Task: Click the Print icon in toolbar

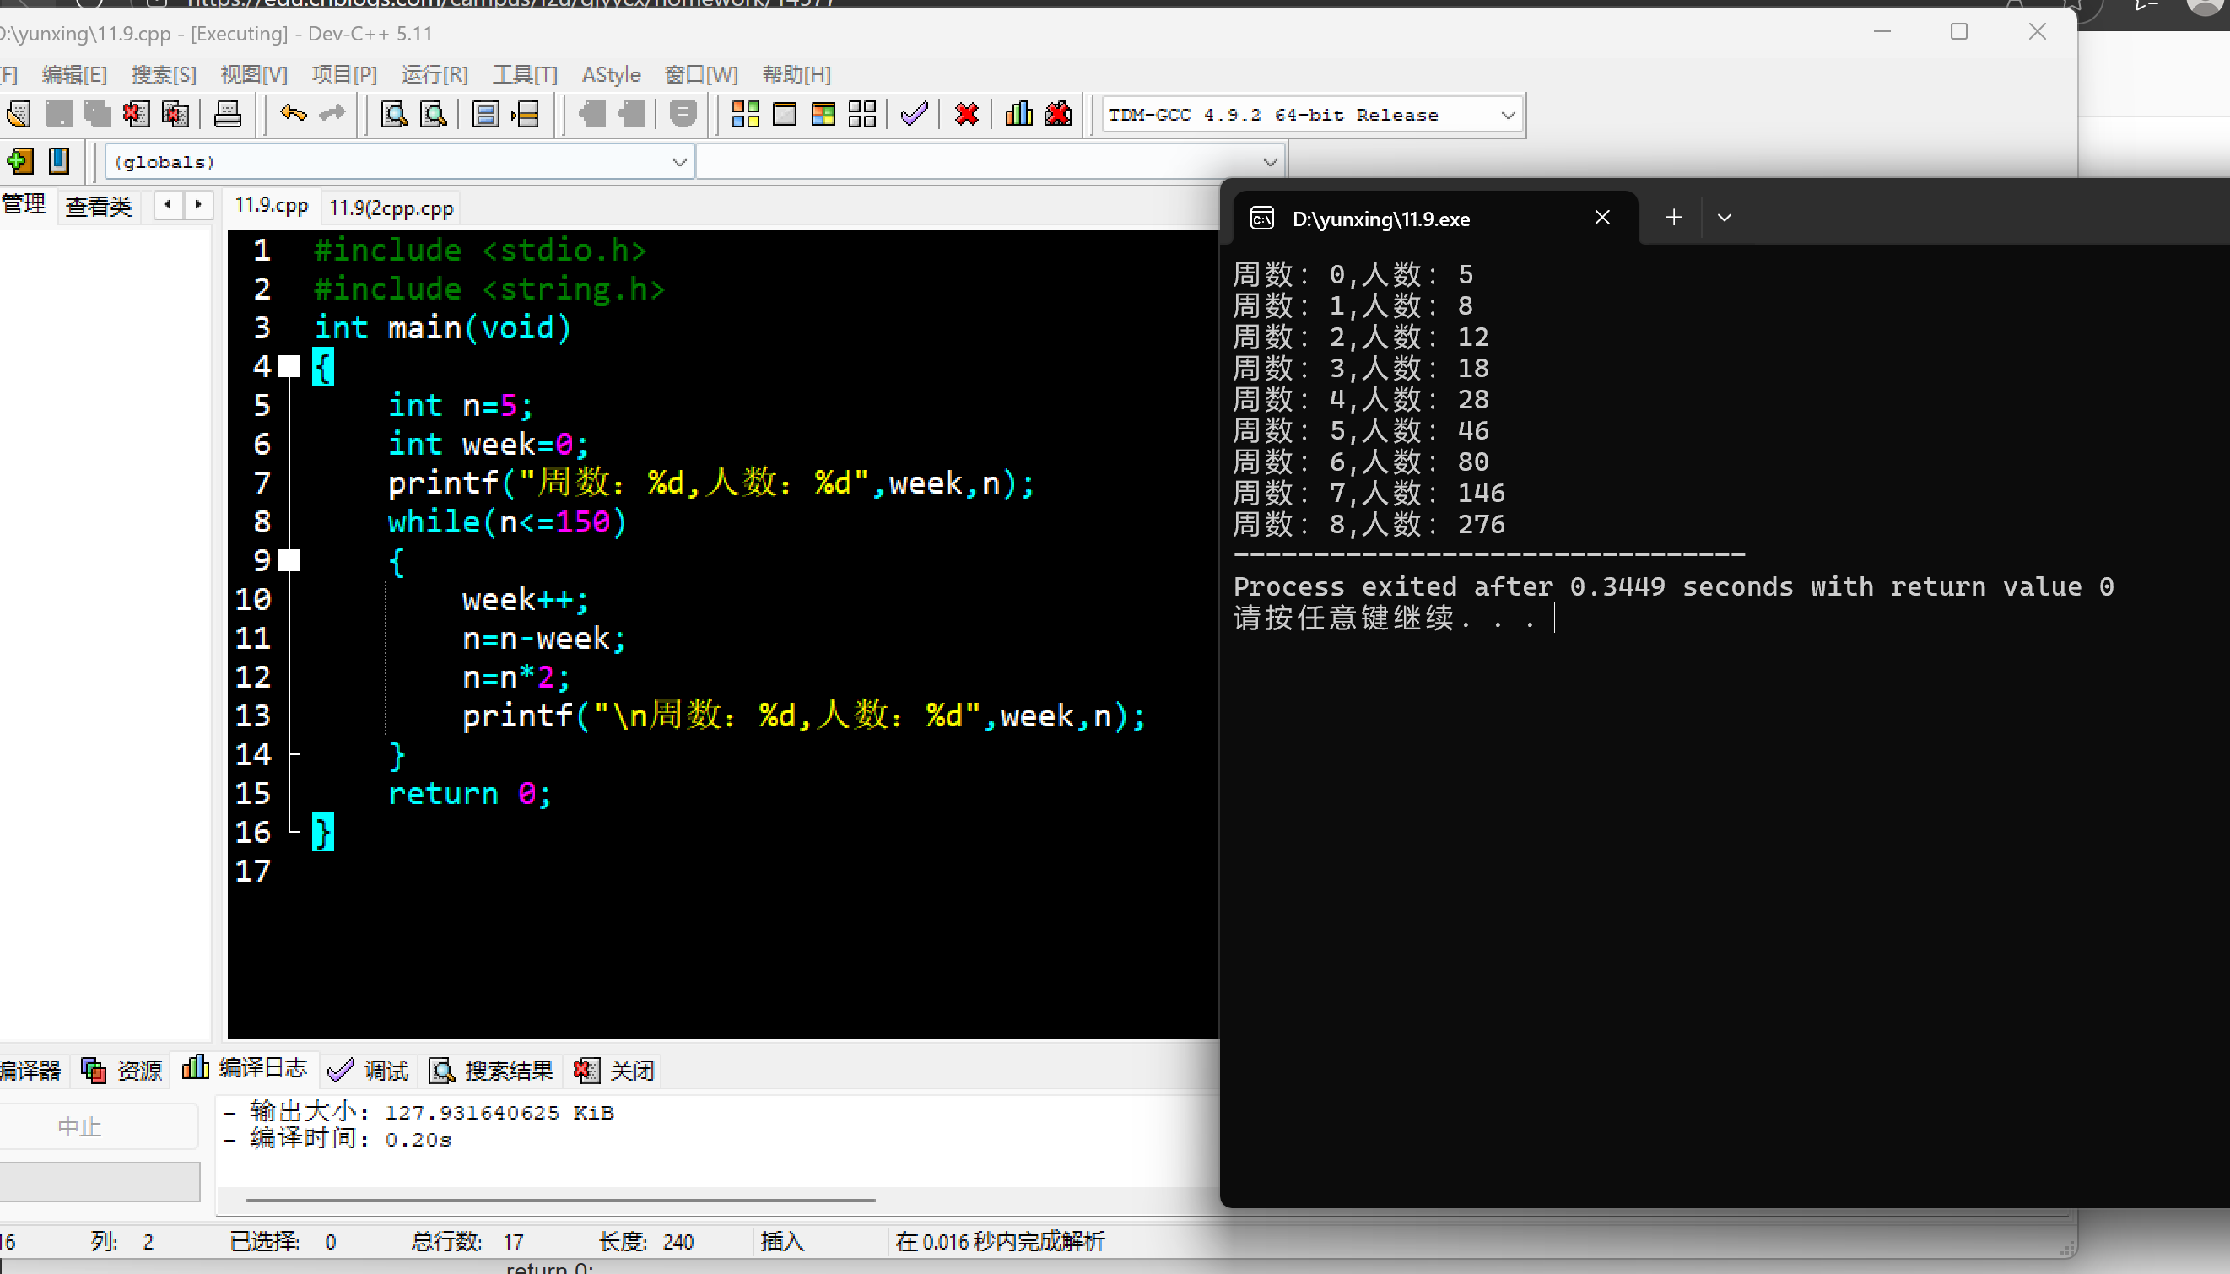Action: (228, 114)
